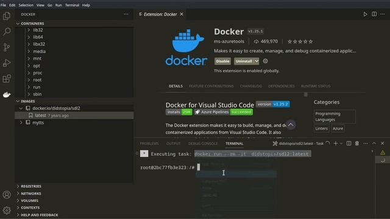390x219 pixels.
Task: Click the Uninstall button
Action: pos(244,61)
